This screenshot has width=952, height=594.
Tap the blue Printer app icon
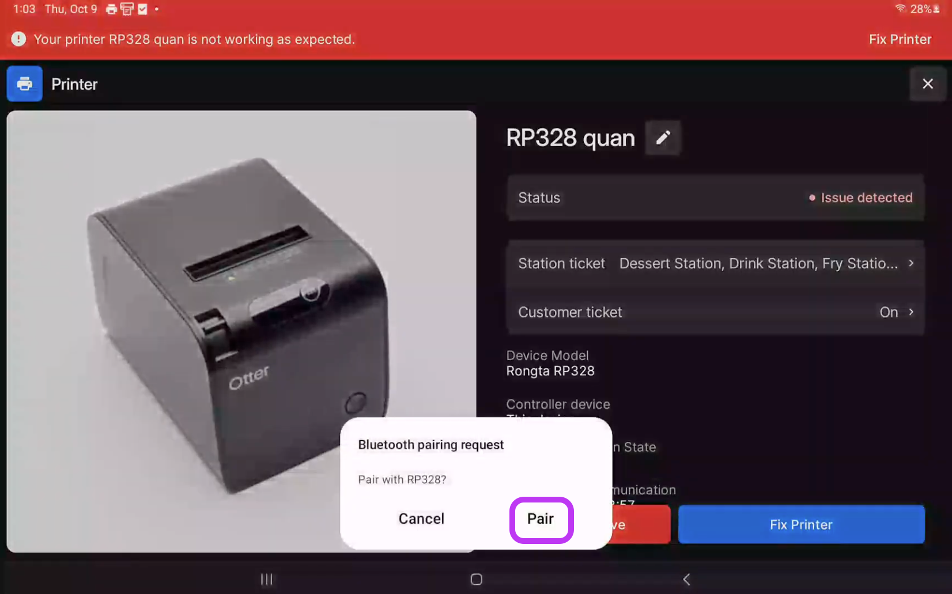(24, 84)
